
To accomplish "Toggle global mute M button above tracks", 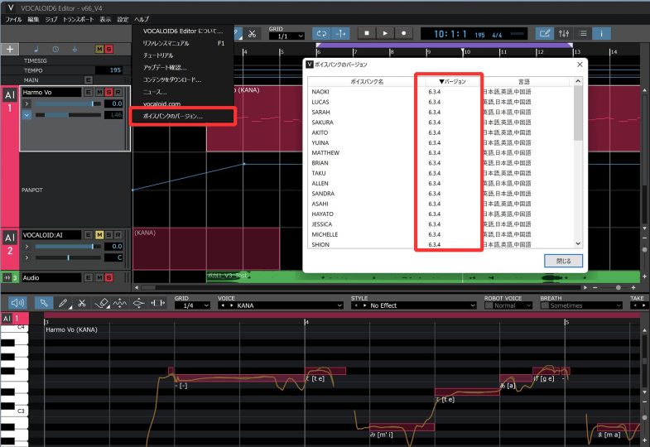I will point(99,50).
